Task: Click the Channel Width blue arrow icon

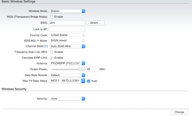Action: coord(83,46)
